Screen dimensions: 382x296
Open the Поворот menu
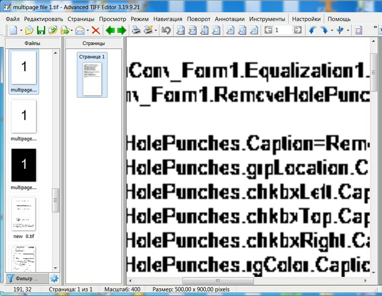198,19
